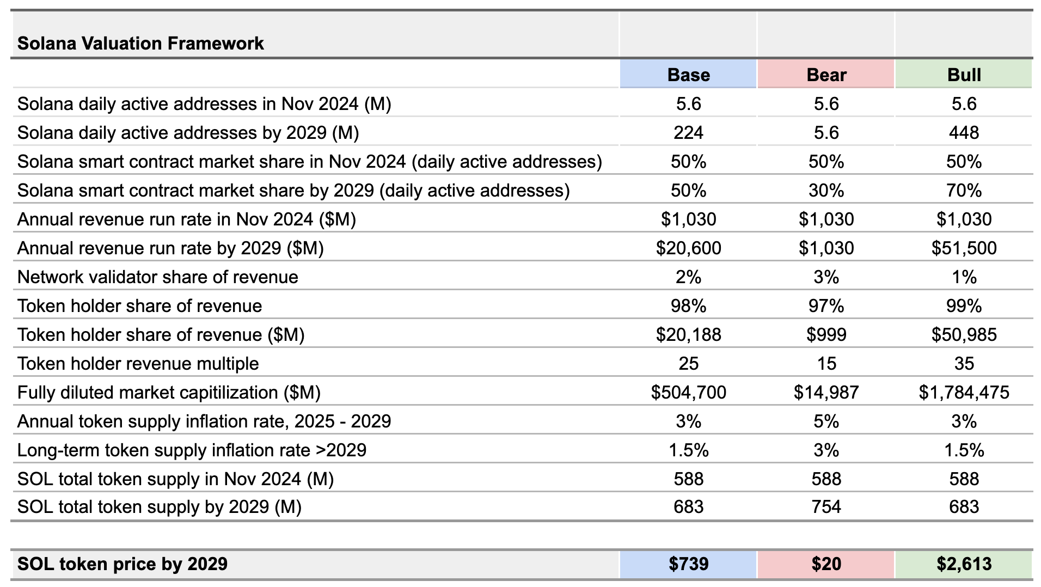Viewport: 1041px width, 587px height.
Task: Select 'Annual revenue run rate by 2029 ($M)' label
Action: pyautogui.click(x=170, y=248)
